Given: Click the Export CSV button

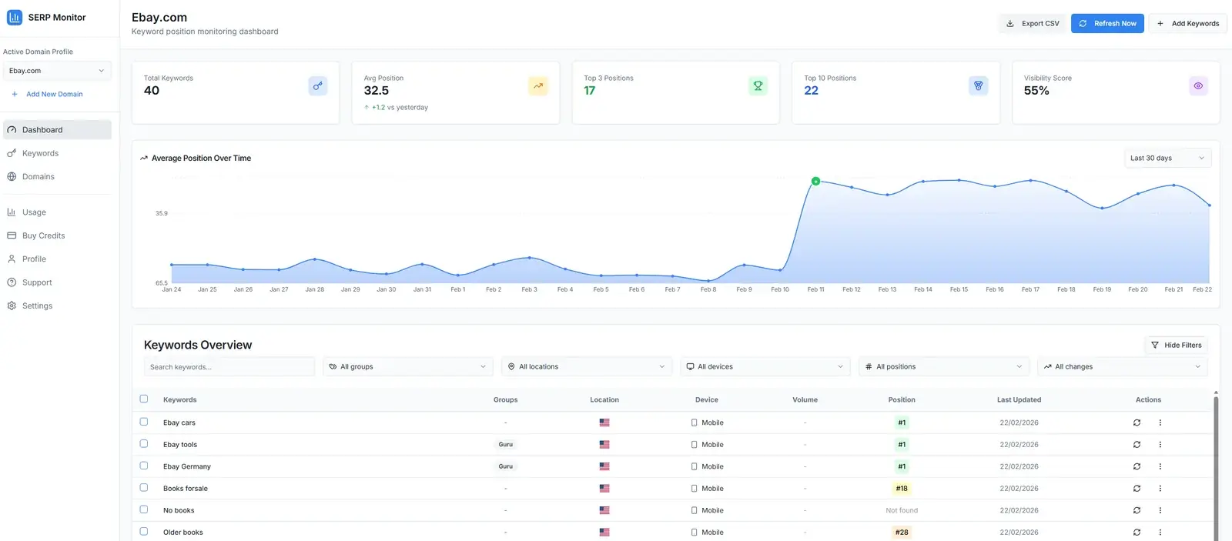Looking at the screenshot, I should (x=1033, y=24).
